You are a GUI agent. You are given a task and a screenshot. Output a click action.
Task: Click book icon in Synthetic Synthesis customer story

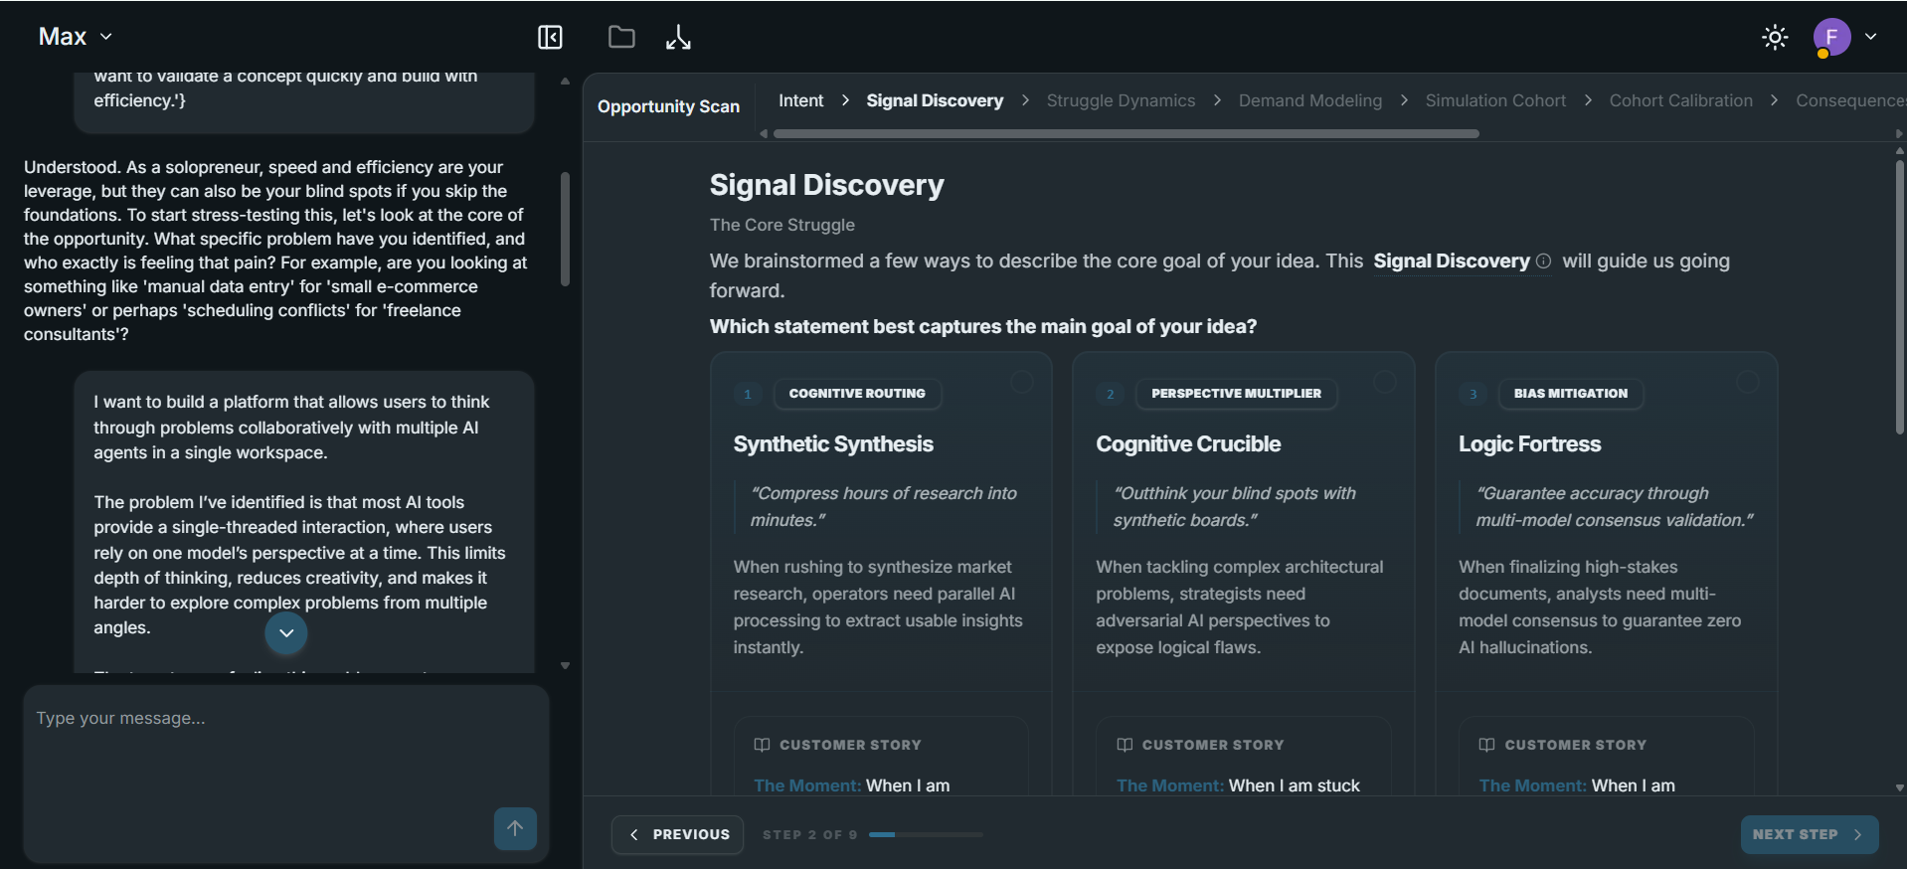click(762, 745)
